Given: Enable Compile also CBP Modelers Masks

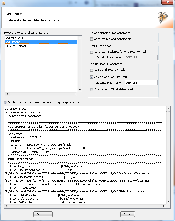Looking at the screenshot, I should pyautogui.click(x=91, y=89).
